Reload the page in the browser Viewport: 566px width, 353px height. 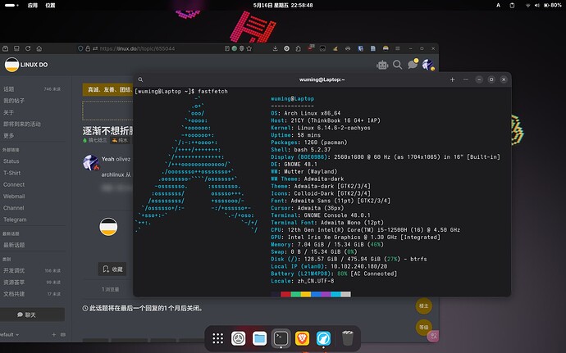pos(28,48)
